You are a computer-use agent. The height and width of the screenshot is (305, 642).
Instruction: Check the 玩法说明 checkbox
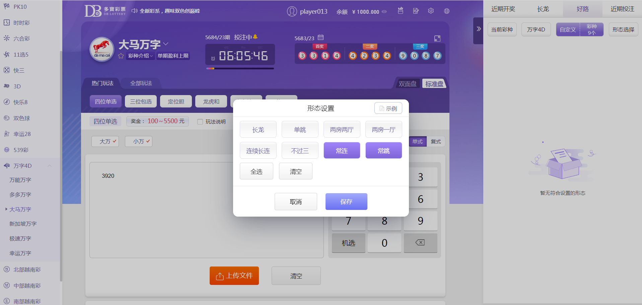point(200,122)
